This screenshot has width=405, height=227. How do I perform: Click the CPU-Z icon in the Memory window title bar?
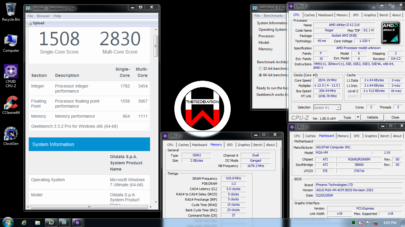[x=165, y=136]
